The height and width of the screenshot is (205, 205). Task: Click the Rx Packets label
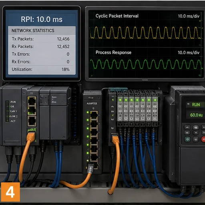[x=23, y=46]
